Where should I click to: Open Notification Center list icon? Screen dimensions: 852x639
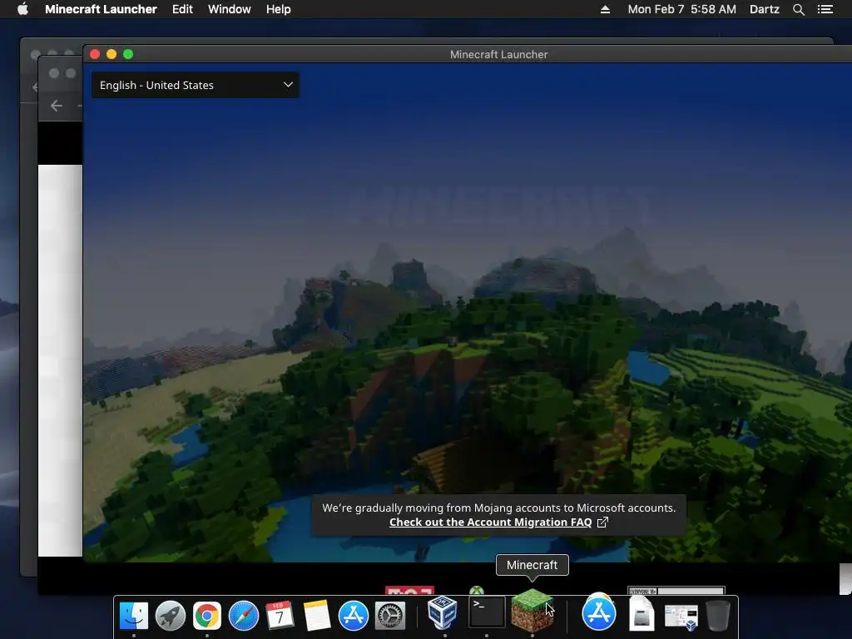pos(825,9)
